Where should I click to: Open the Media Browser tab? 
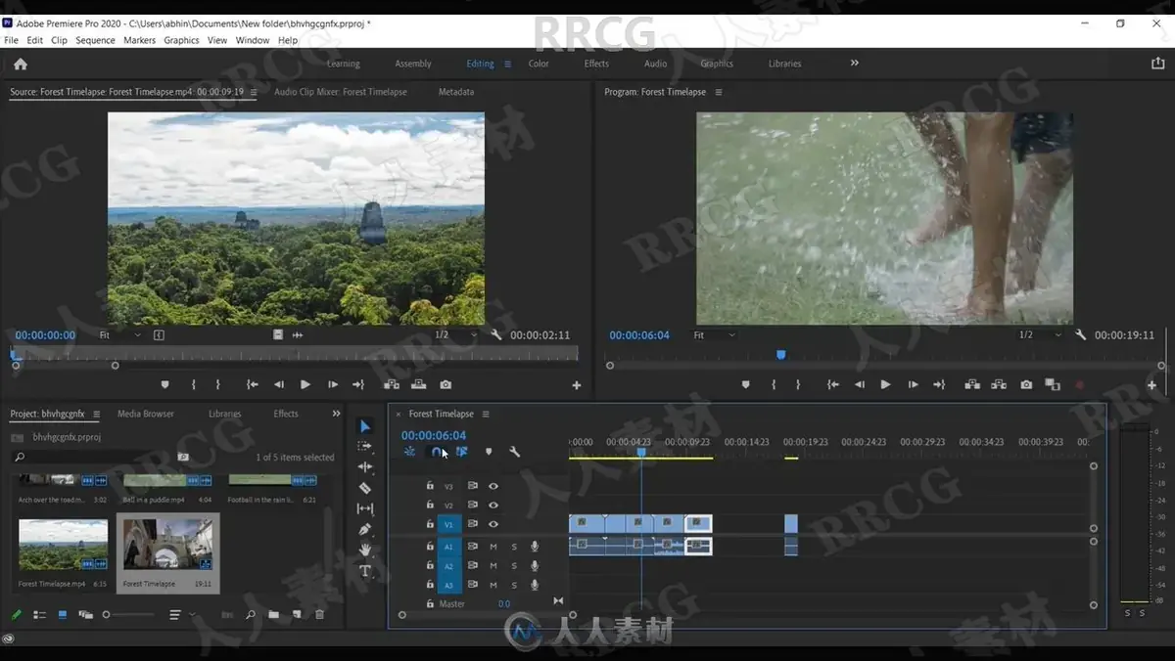146,414
